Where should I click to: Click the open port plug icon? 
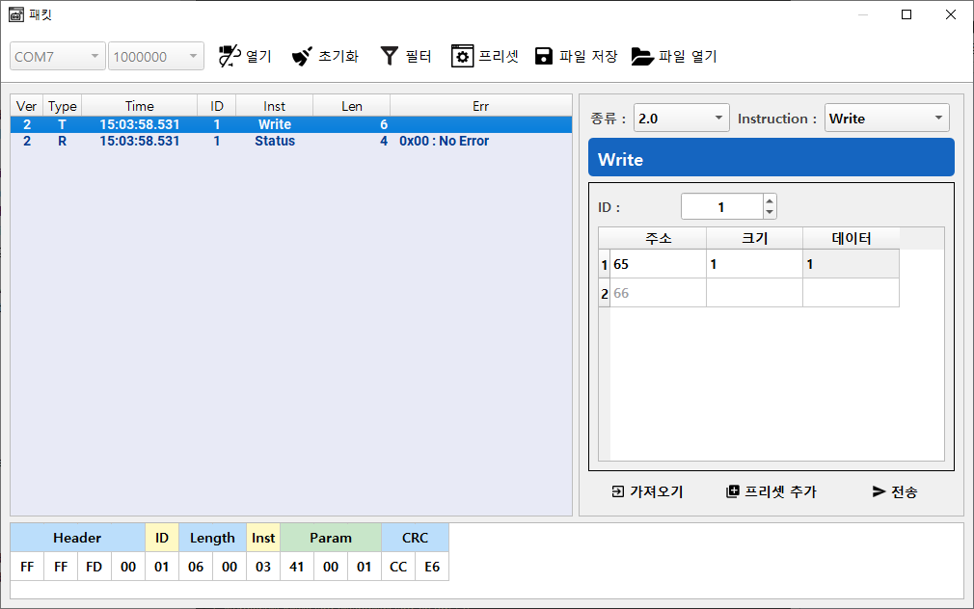[229, 56]
